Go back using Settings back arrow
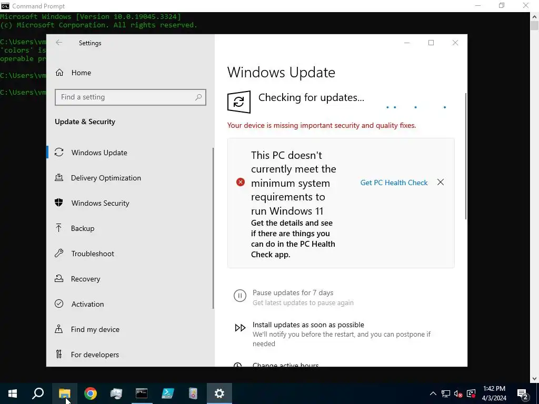Viewport: 539px width, 404px height. 59,43
